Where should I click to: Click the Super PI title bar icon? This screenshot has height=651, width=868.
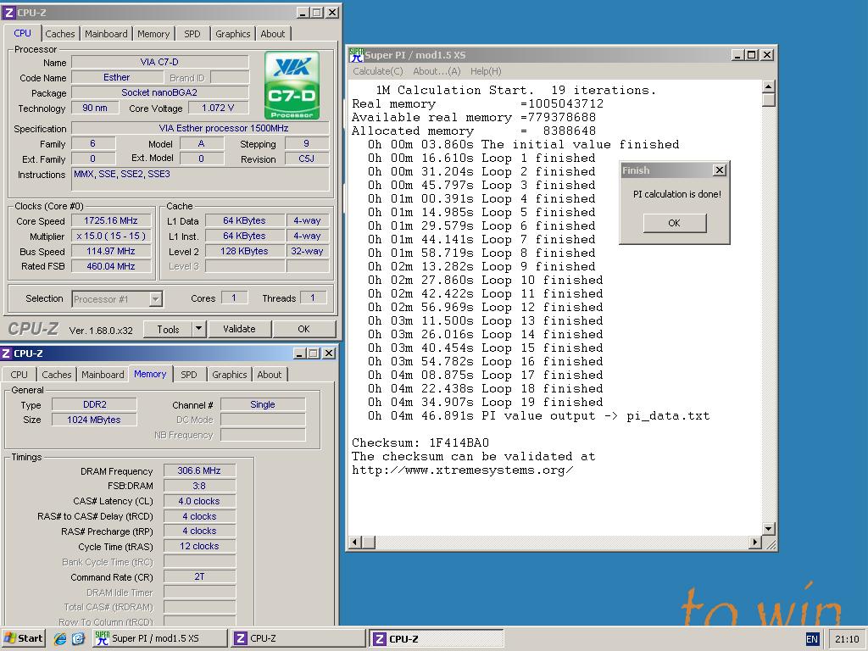coord(356,55)
